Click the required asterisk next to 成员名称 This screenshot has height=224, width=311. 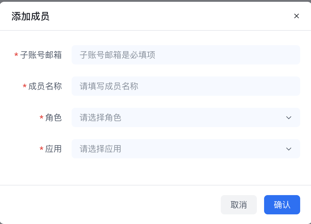(25, 87)
